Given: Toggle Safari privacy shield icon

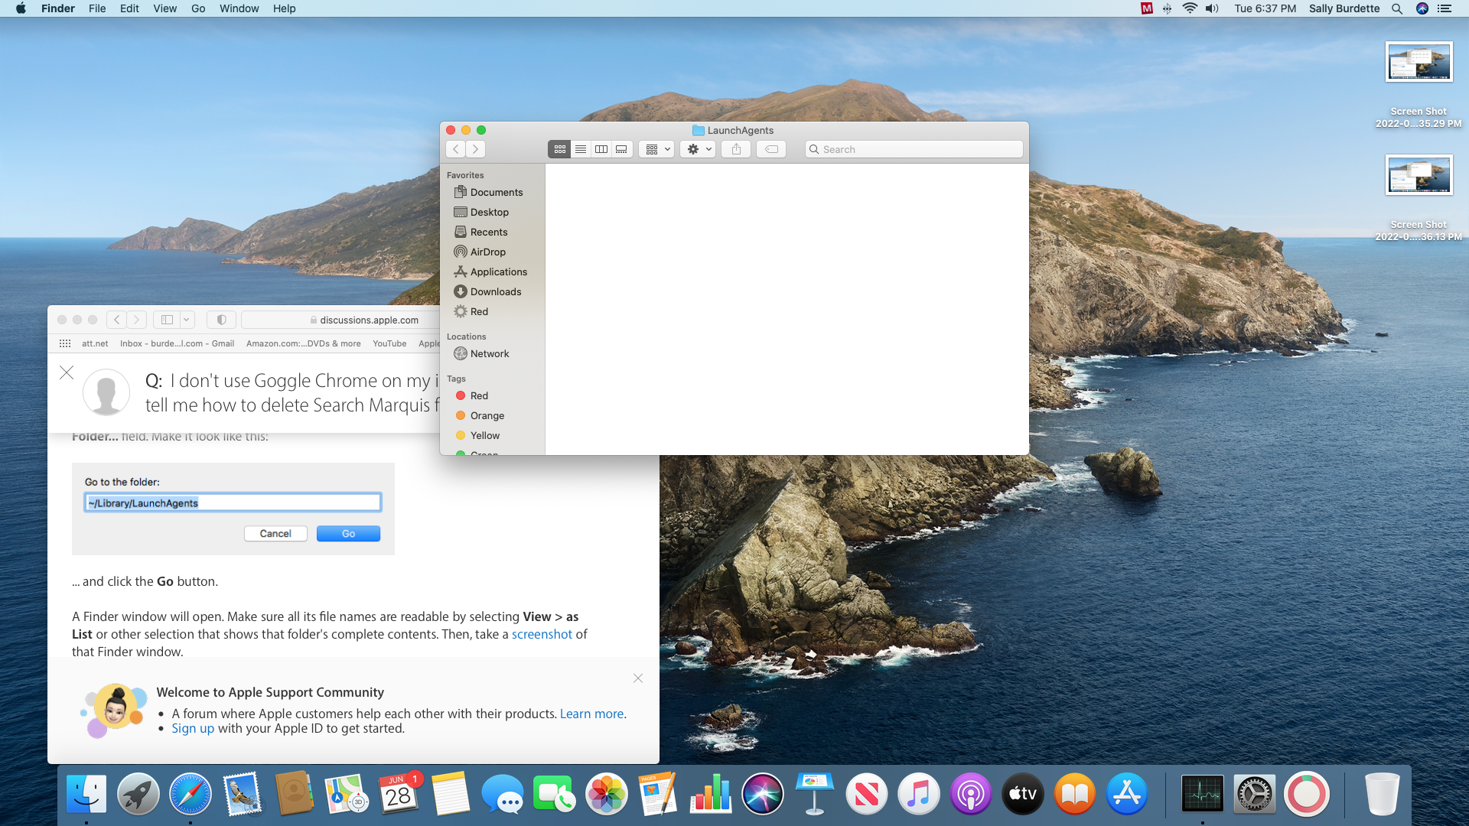Looking at the screenshot, I should pyautogui.click(x=221, y=320).
